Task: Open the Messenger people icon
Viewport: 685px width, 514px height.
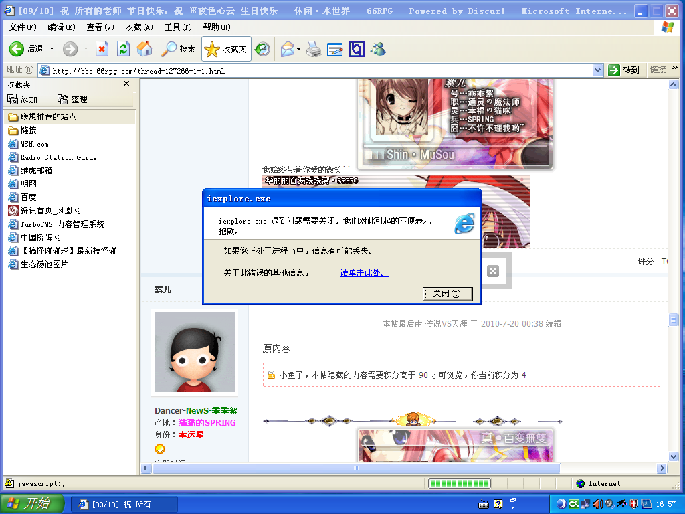Action: 379,49
